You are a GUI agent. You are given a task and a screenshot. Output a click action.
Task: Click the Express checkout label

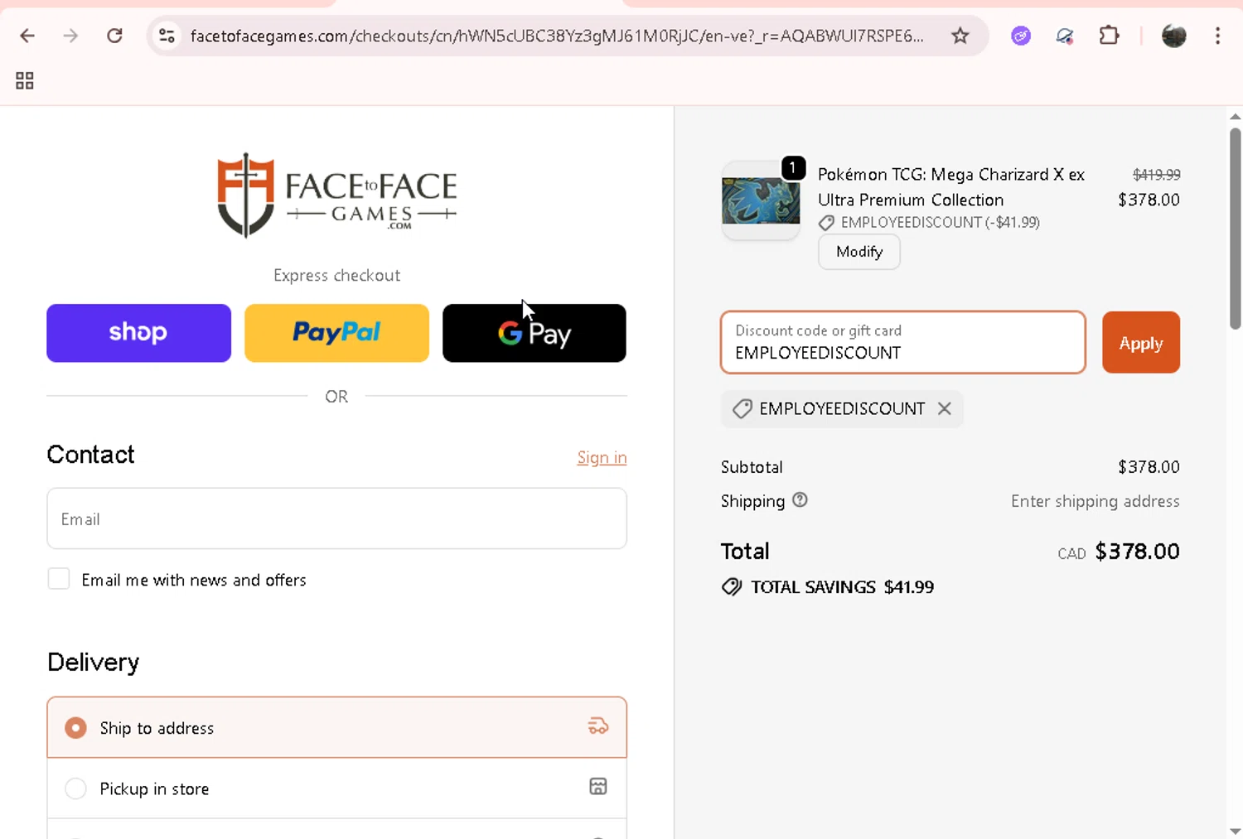click(x=336, y=275)
